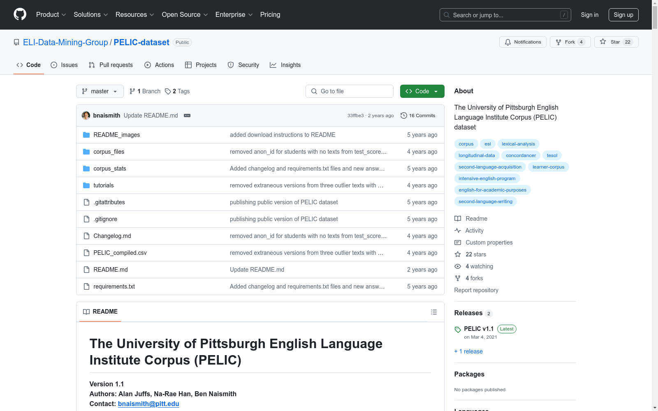Click the concordancer topic tag
Screen dimensions: 658x411
click(521, 155)
